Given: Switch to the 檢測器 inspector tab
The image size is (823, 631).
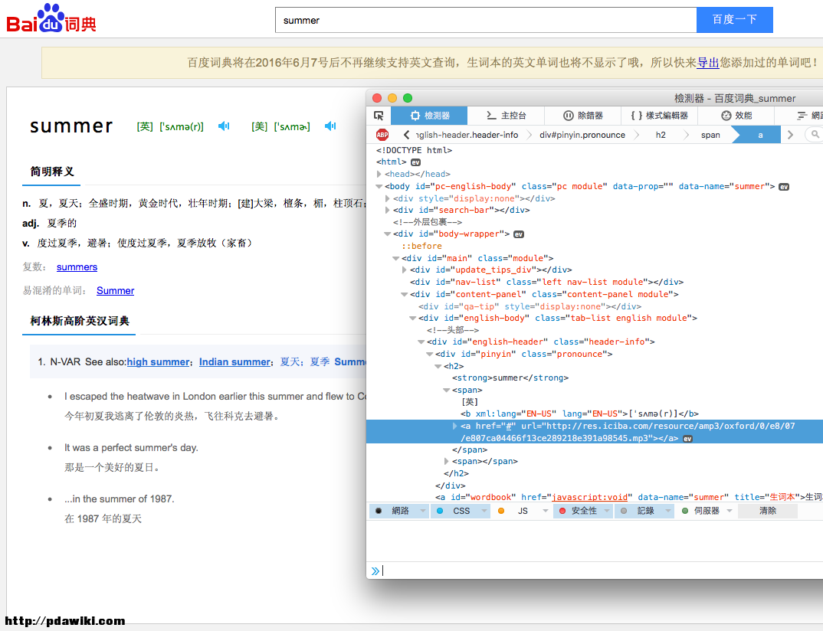Looking at the screenshot, I should click(x=430, y=116).
